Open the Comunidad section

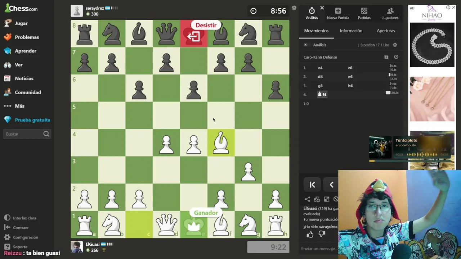coord(23,92)
